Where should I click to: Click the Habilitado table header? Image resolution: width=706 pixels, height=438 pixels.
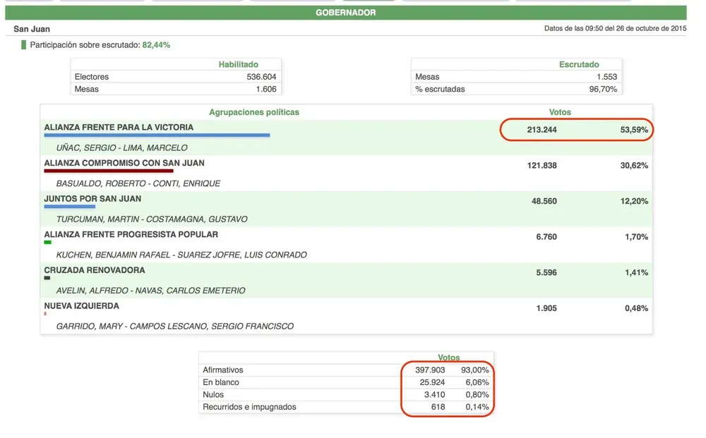pyautogui.click(x=238, y=64)
